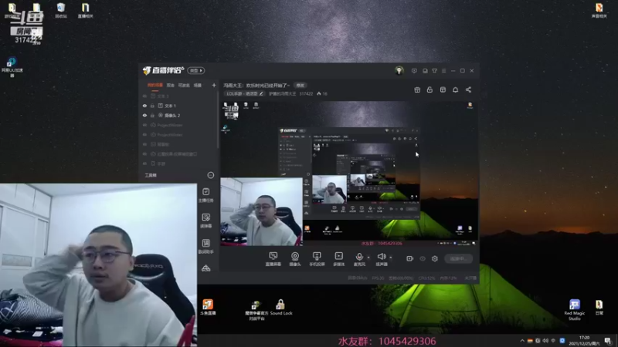618x347 pixels.
Task: Open the 主播任务 tool in the toolbox
Action: click(x=206, y=195)
